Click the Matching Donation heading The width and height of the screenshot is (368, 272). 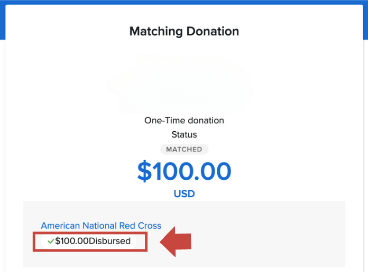[184, 32]
